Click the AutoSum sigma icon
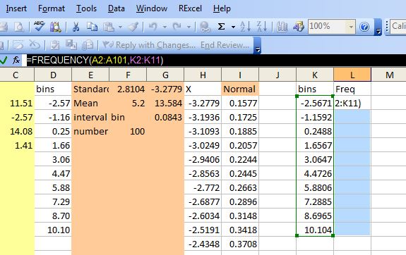Image resolution: width=406 pixels, height=255 pixels. (221, 27)
